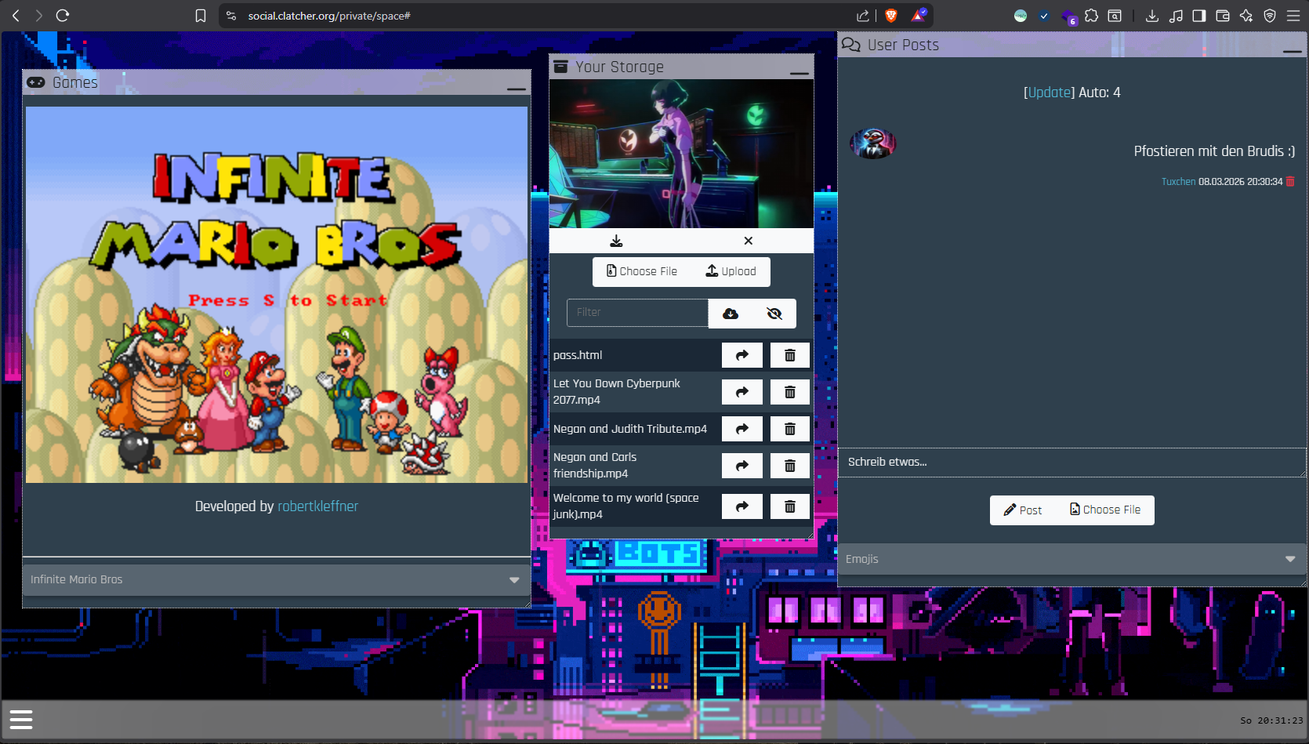1309x744 pixels.
Task: Delete Negan and Judith Tribute.mp4
Action: click(x=790, y=429)
